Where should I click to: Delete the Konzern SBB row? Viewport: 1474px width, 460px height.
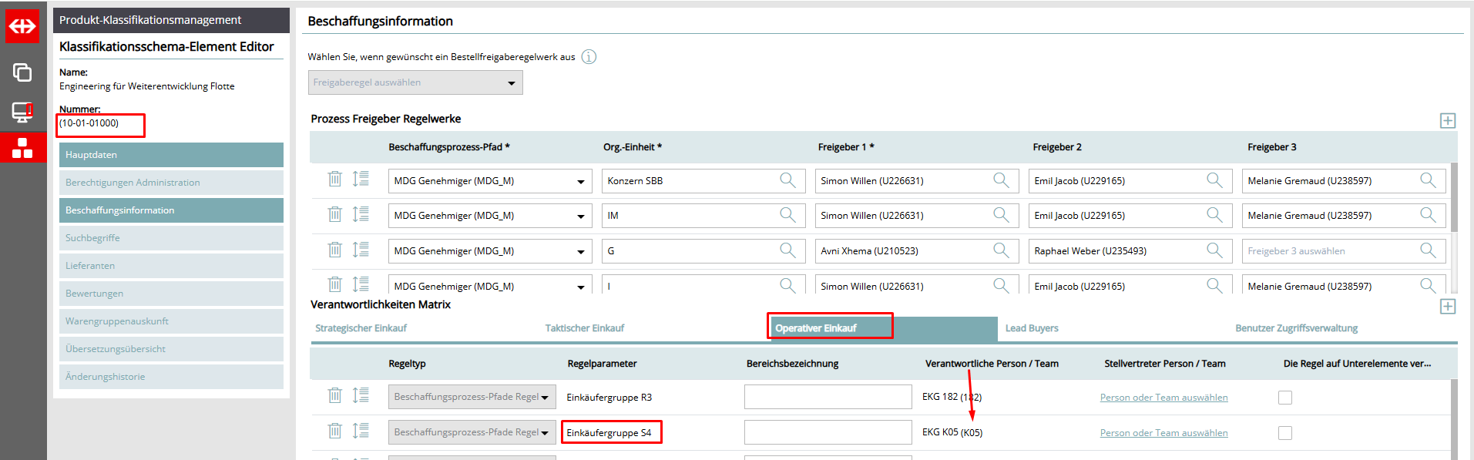(334, 180)
